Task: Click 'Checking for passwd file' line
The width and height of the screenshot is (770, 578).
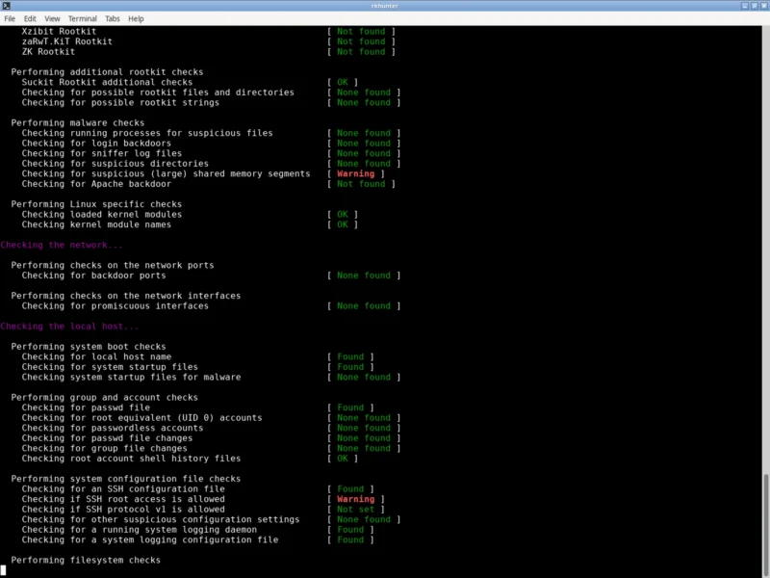Action: coord(86,407)
